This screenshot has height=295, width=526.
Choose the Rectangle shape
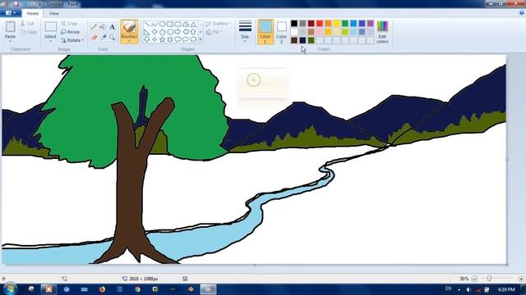[x=170, y=24]
